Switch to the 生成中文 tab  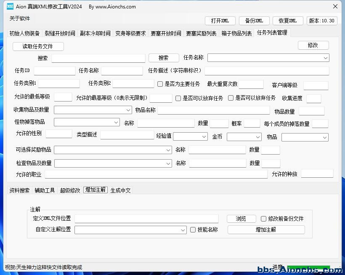121,190
